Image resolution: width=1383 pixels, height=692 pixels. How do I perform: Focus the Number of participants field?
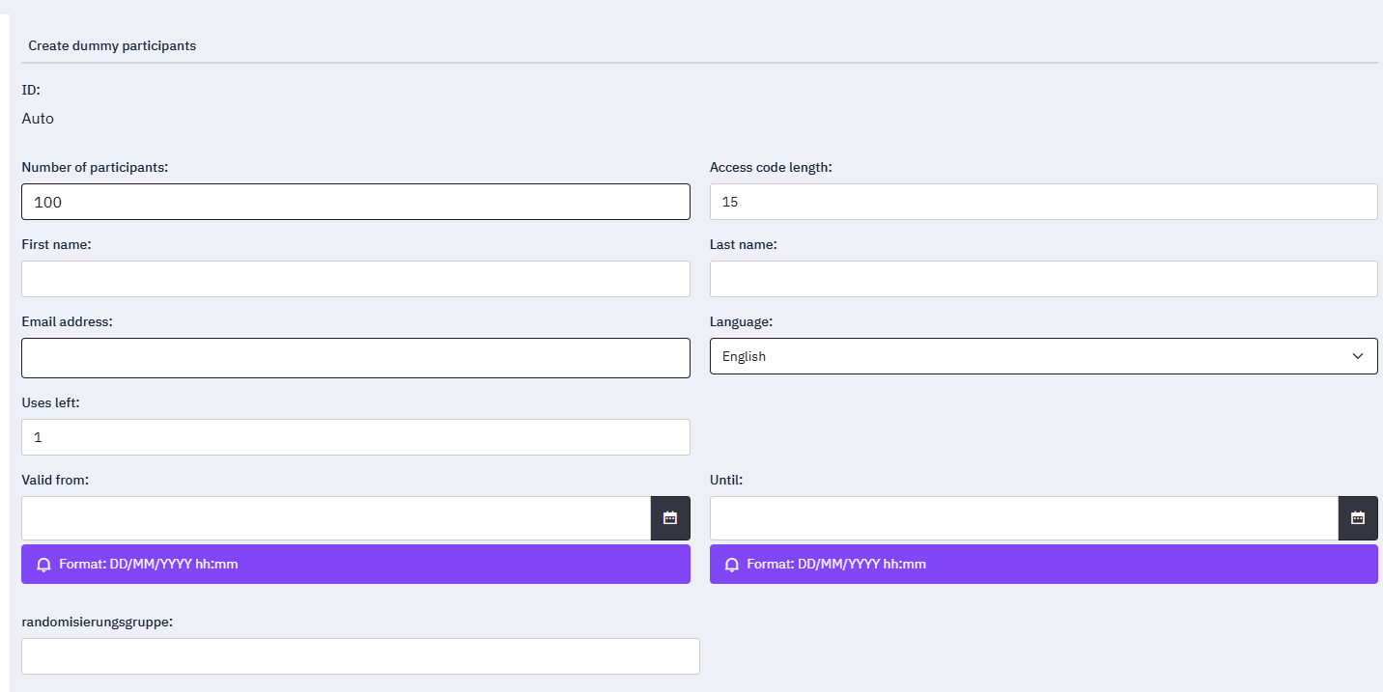[x=355, y=202]
